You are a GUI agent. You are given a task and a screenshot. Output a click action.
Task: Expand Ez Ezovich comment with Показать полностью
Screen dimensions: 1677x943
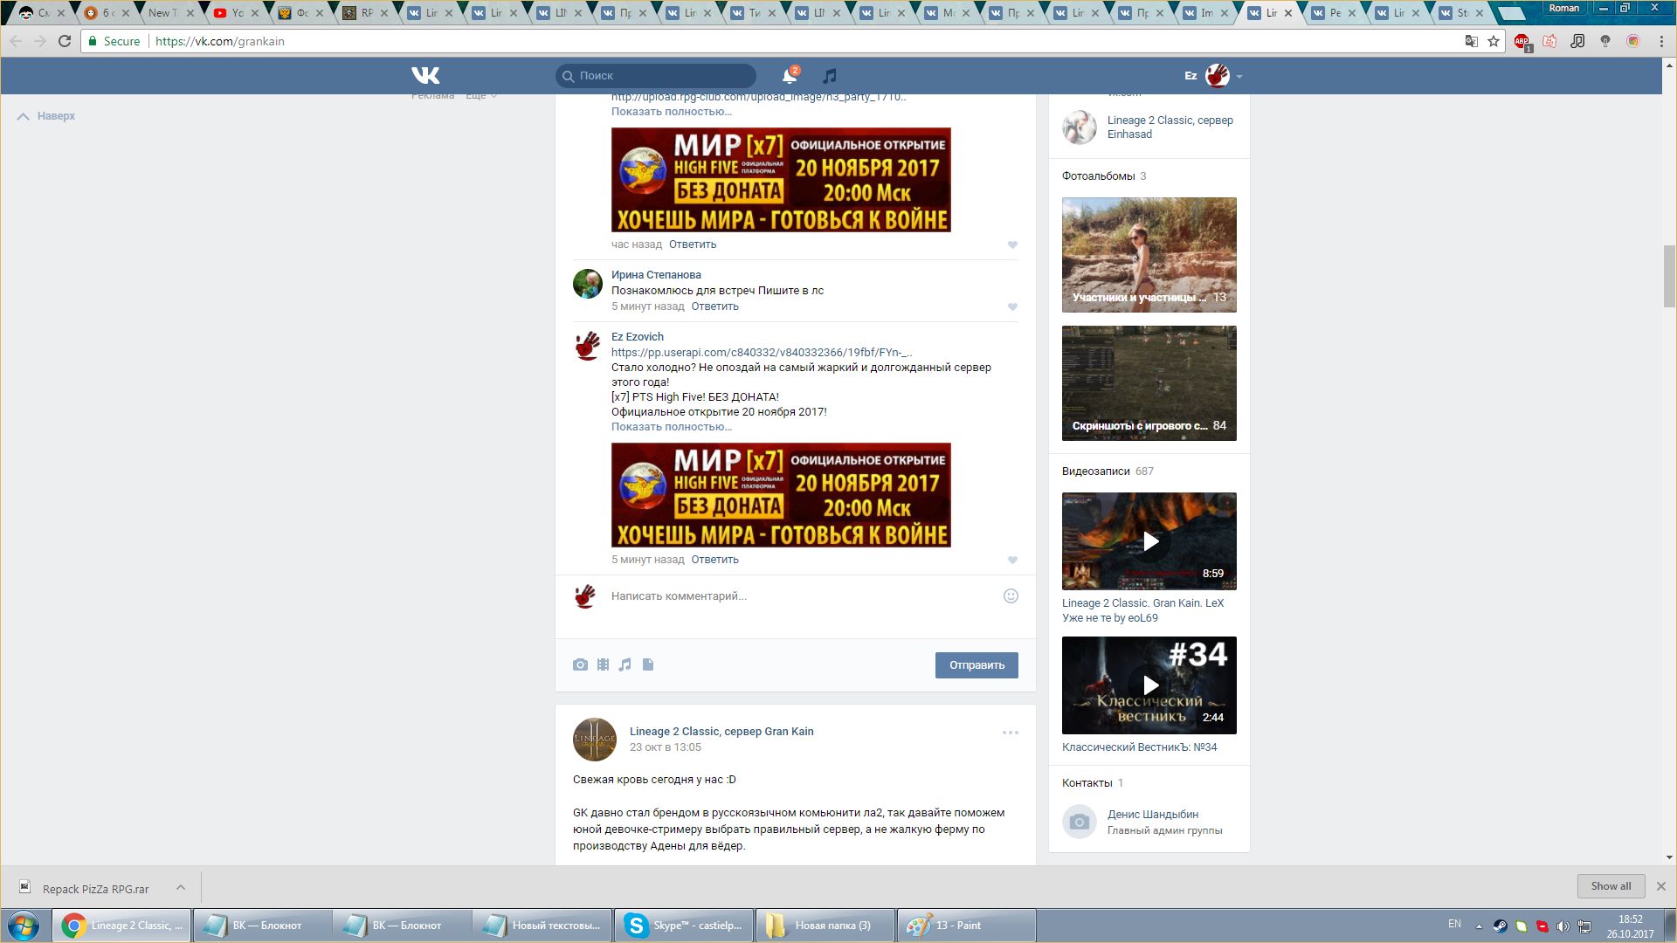pos(671,427)
